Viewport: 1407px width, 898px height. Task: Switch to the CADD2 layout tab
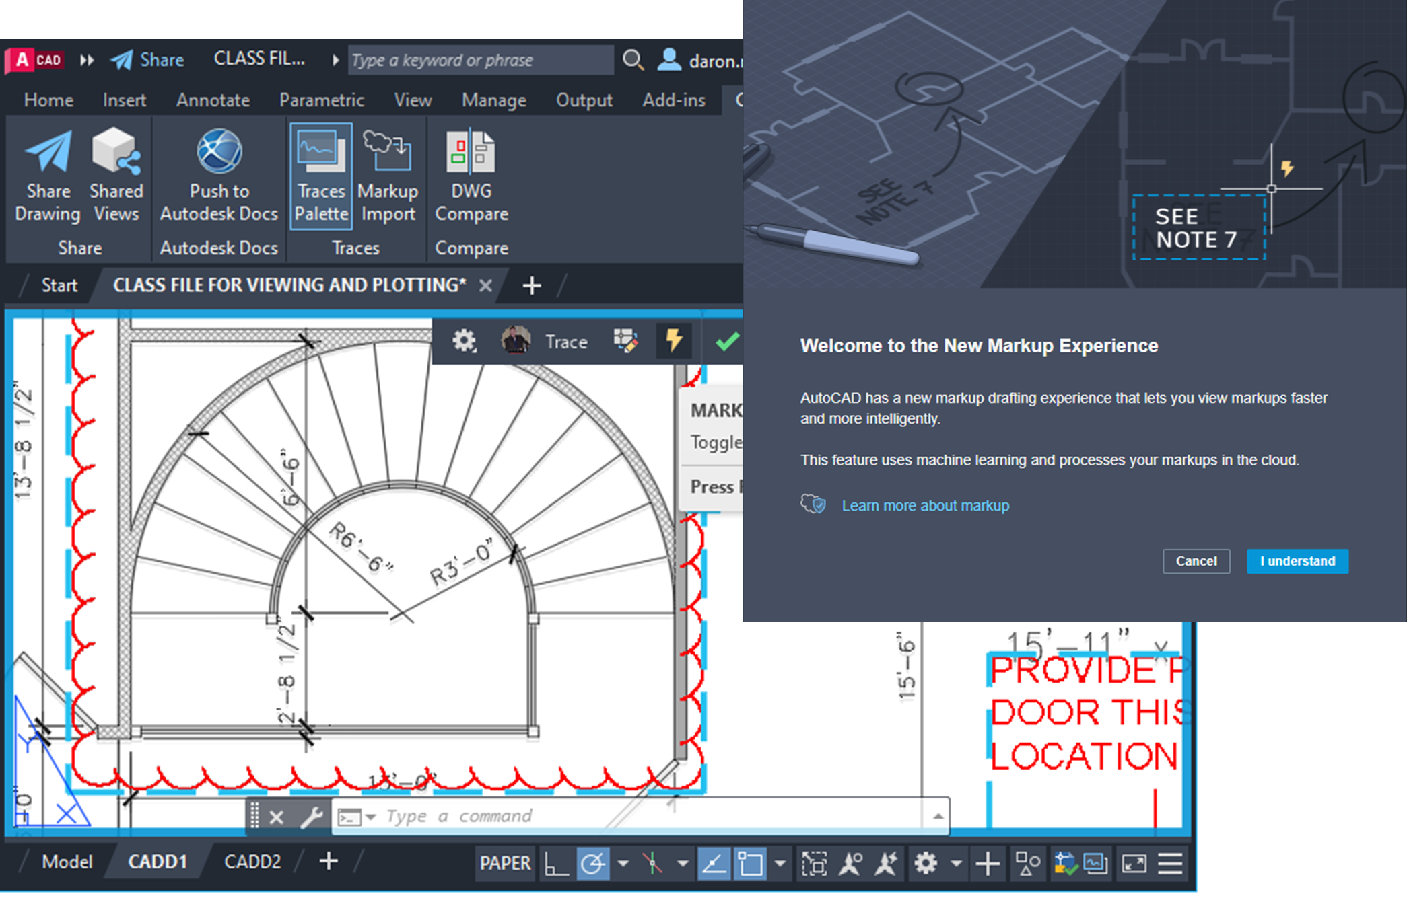pyautogui.click(x=252, y=862)
